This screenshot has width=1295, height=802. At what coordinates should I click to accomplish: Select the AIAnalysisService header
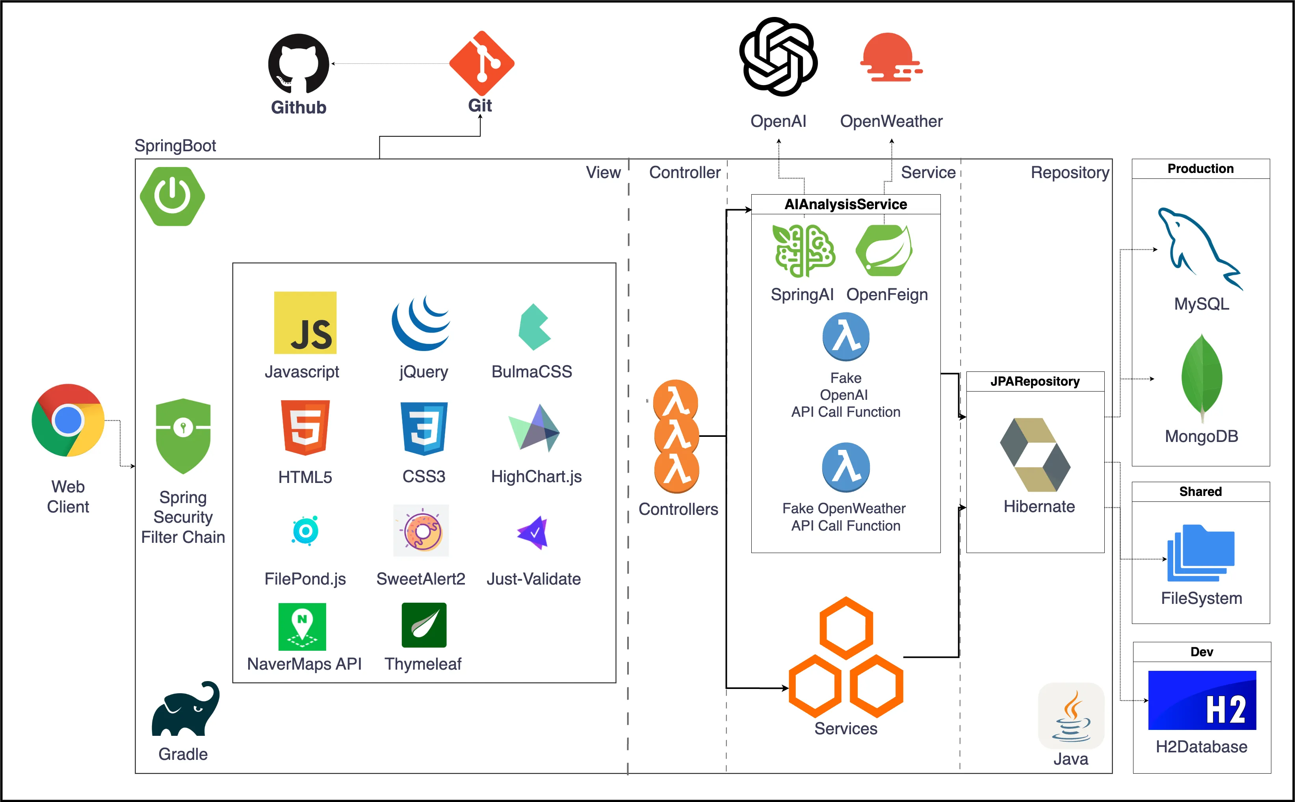(x=845, y=204)
